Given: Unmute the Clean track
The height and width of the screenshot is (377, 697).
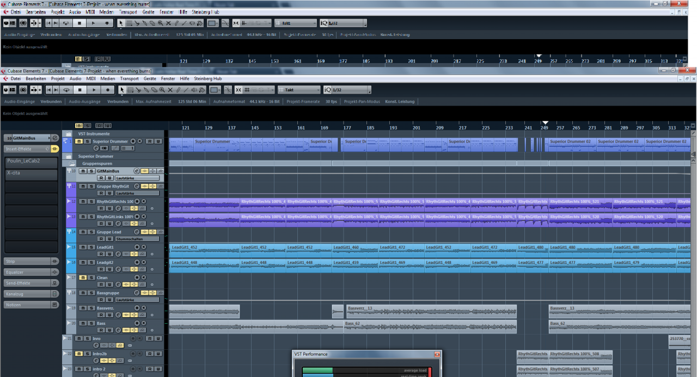Looking at the screenshot, I should click(x=83, y=277).
